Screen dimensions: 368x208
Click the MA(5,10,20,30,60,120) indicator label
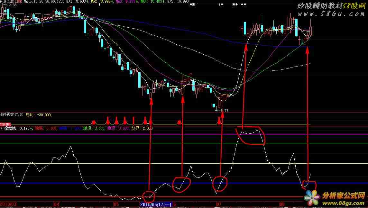tap(44, 2)
